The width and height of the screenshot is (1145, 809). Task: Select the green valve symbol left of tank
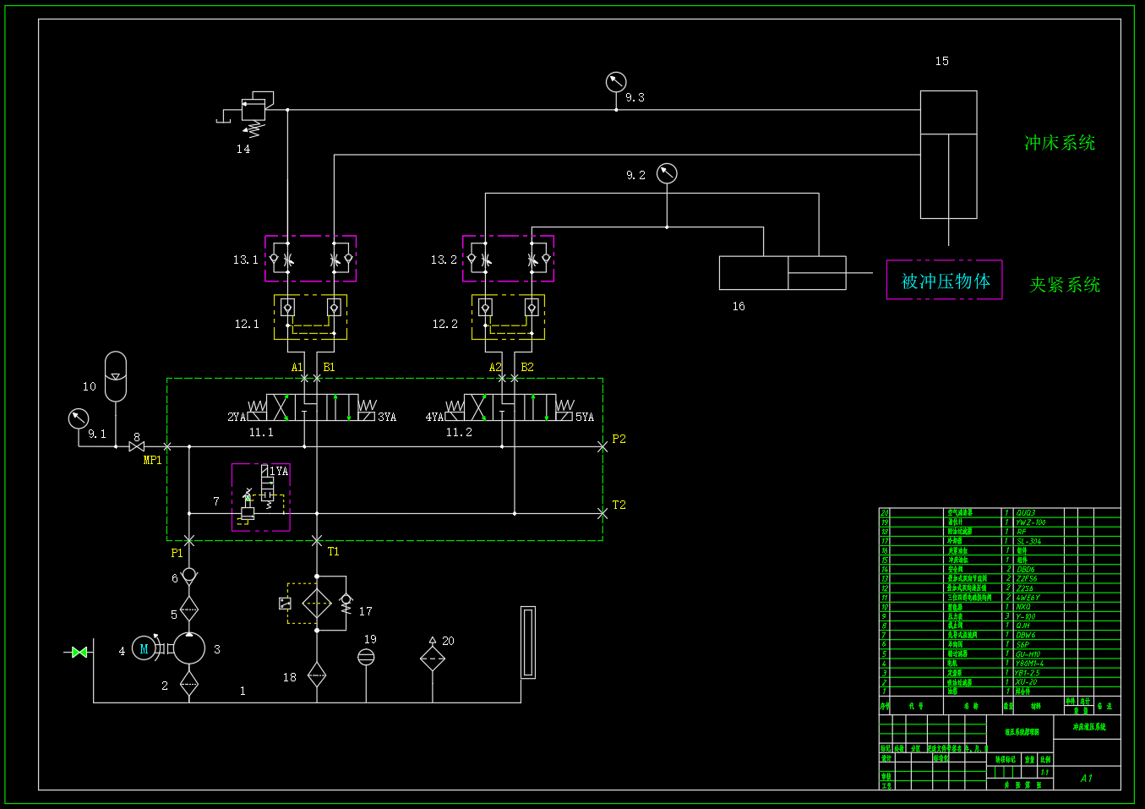coord(79,652)
